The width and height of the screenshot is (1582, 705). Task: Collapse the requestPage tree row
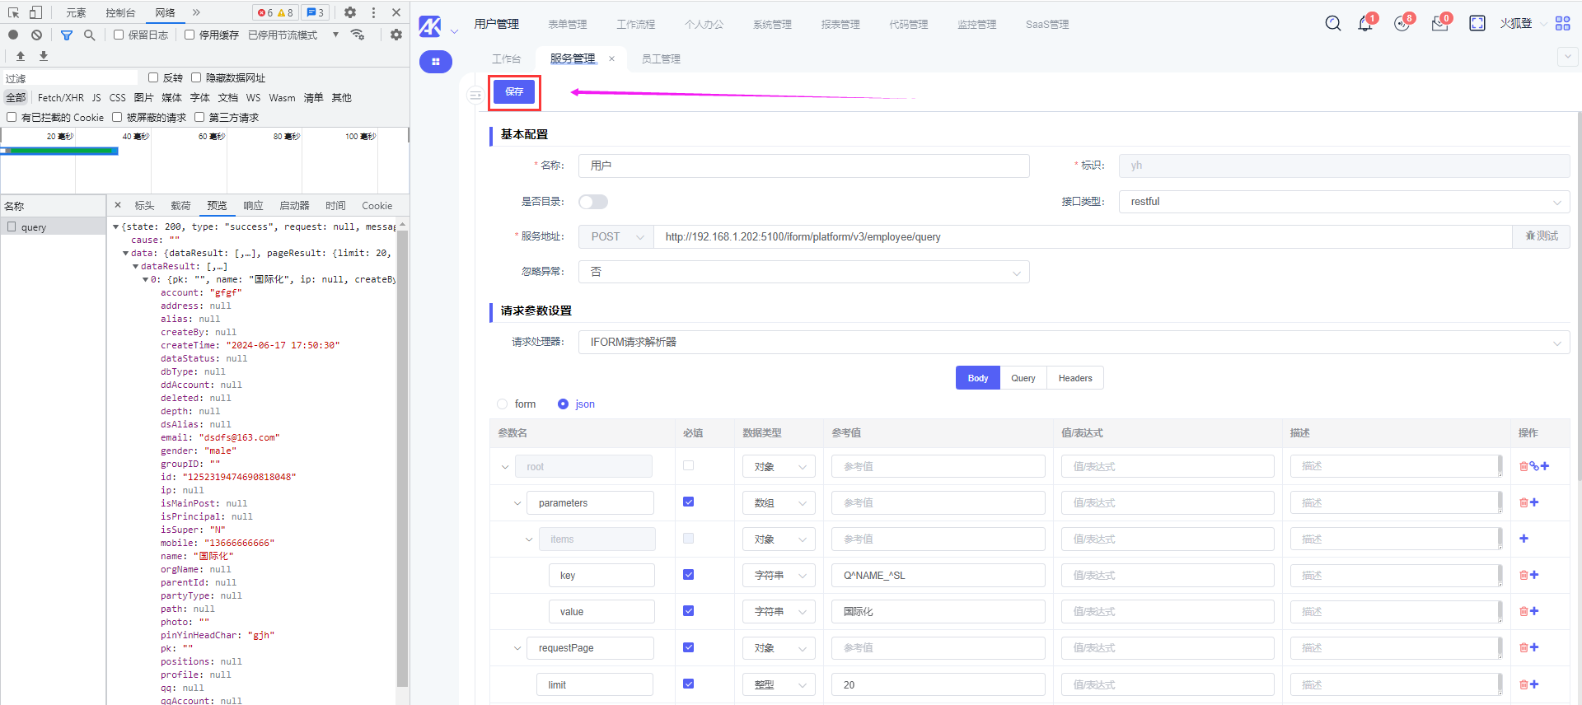517,648
